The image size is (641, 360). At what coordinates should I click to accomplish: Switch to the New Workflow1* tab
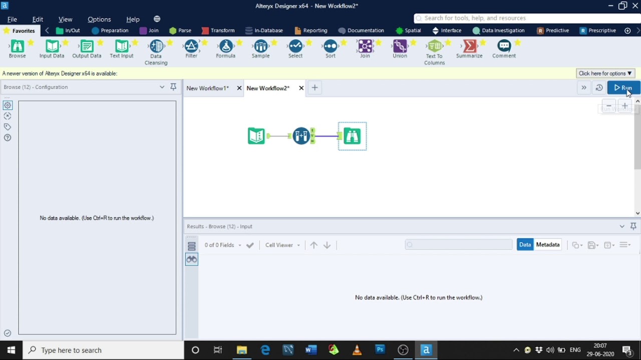coord(208,88)
